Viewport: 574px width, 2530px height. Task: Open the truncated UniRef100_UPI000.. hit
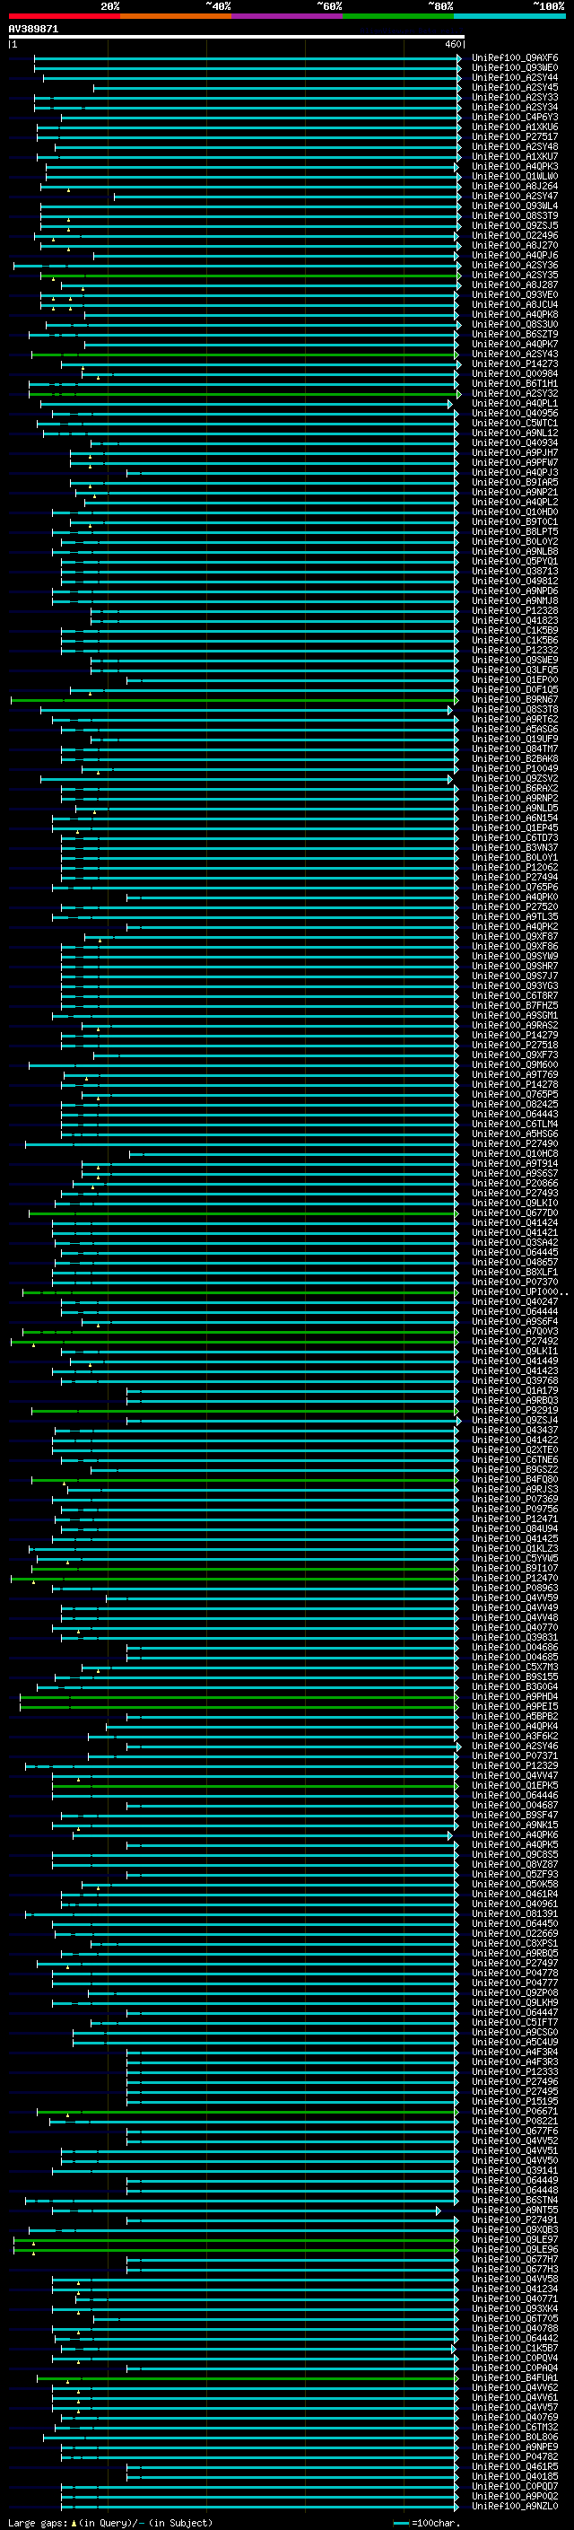coord(520,1291)
